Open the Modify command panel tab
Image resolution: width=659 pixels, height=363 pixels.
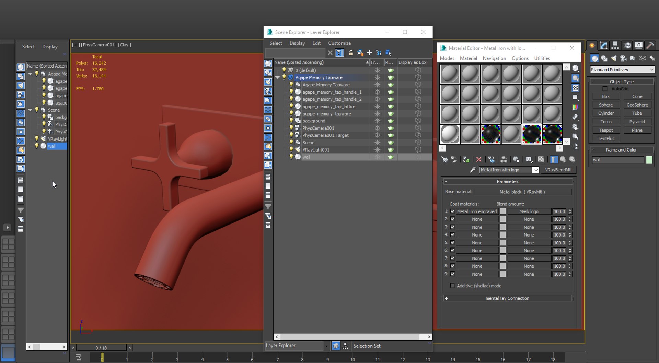click(604, 45)
